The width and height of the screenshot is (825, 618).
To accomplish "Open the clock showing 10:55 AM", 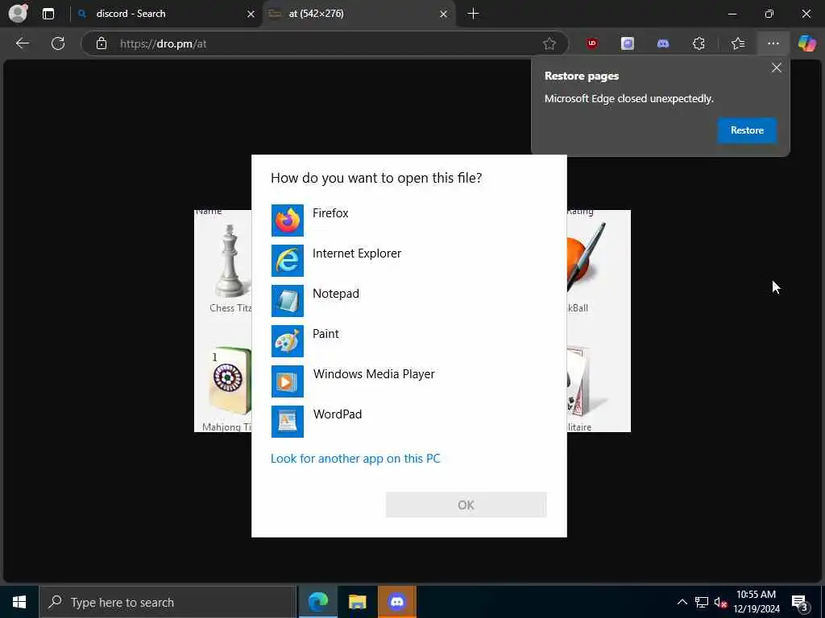I will point(757,602).
